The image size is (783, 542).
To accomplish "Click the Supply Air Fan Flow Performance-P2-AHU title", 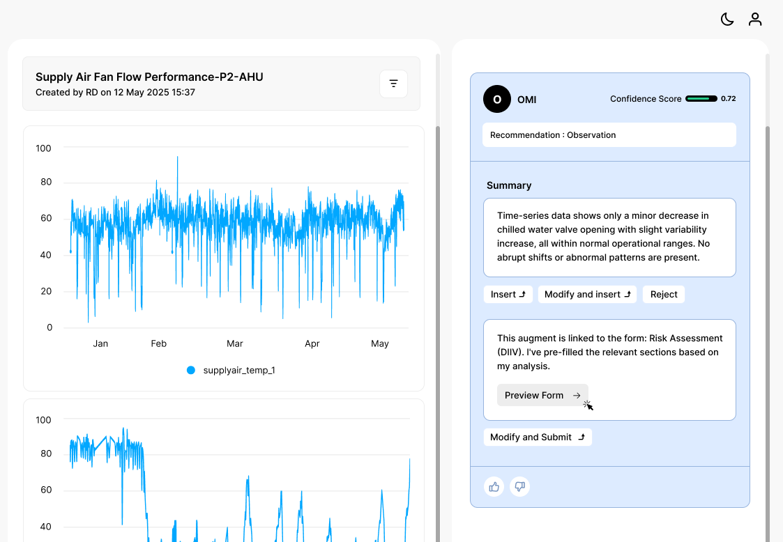I will point(149,77).
